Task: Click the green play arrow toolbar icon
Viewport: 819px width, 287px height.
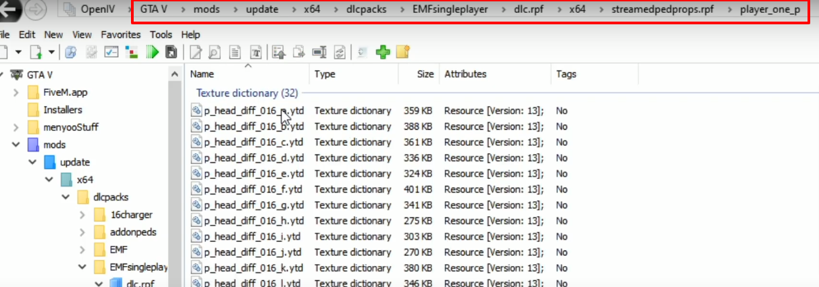Action: tap(152, 52)
